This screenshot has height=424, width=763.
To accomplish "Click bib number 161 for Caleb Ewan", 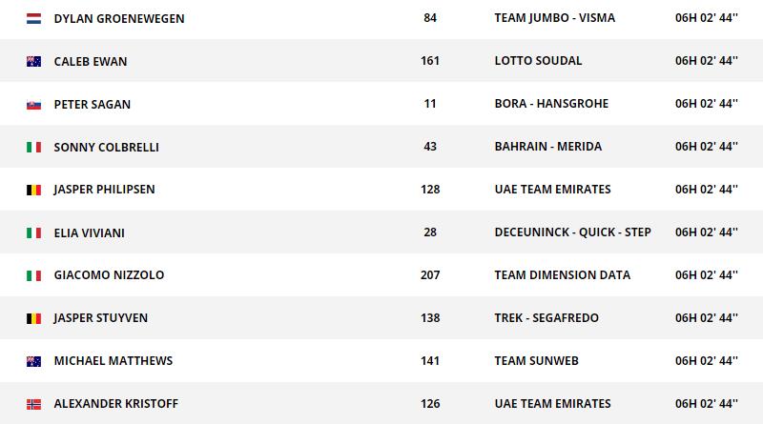I will (x=429, y=61).
